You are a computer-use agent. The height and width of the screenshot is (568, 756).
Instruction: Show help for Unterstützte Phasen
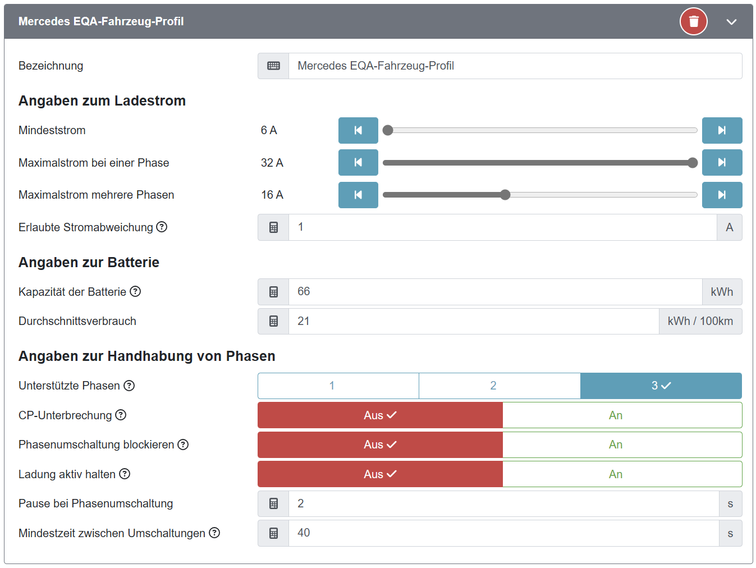click(x=129, y=386)
